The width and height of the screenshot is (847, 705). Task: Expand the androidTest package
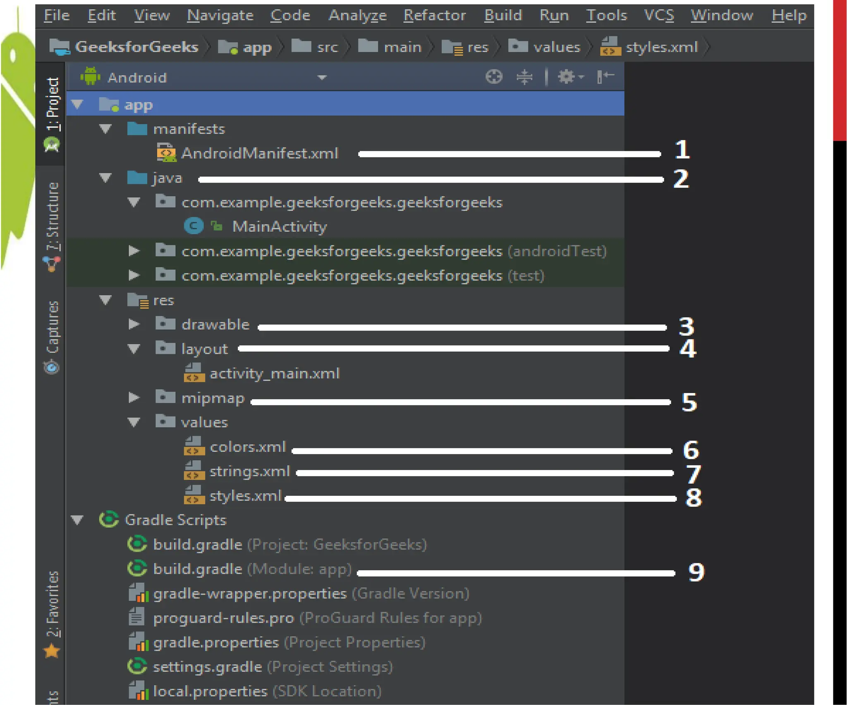pos(134,251)
